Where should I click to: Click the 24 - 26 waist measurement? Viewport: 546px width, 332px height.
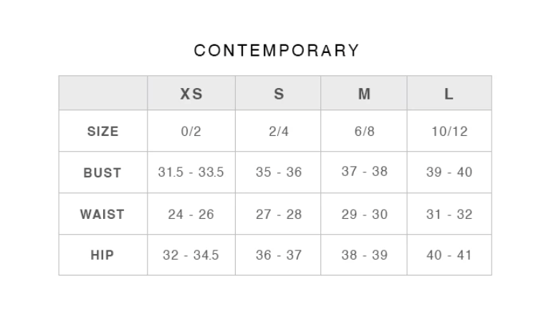(x=191, y=214)
